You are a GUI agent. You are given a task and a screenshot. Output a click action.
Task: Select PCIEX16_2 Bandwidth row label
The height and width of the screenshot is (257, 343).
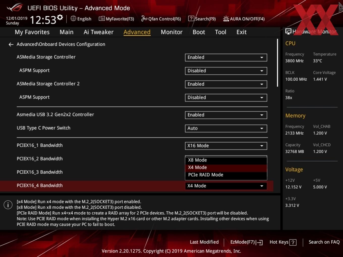[x=40, y=159]
